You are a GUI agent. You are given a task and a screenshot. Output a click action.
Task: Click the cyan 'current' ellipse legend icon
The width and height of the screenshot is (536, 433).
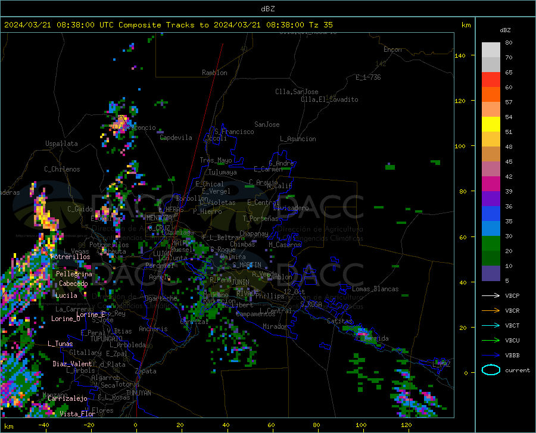tap(491, 370)
